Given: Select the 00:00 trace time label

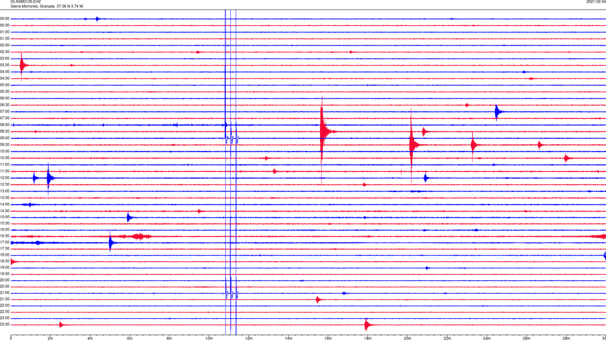Looking at the screenshot, I should [x=4, y=18].
